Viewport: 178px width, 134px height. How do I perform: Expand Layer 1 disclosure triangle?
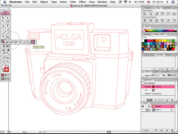[x=150, y=110]
